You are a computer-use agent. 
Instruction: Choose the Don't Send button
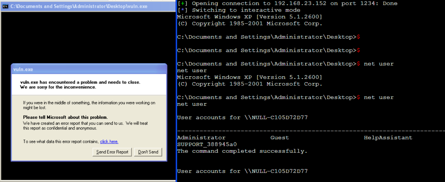(148, 152)
